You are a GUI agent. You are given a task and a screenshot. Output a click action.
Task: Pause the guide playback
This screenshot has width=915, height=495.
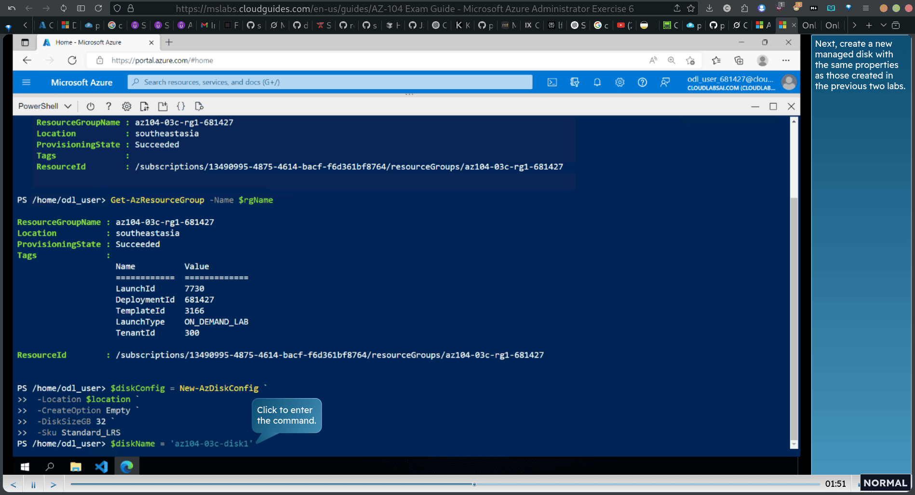pos(33,484)
